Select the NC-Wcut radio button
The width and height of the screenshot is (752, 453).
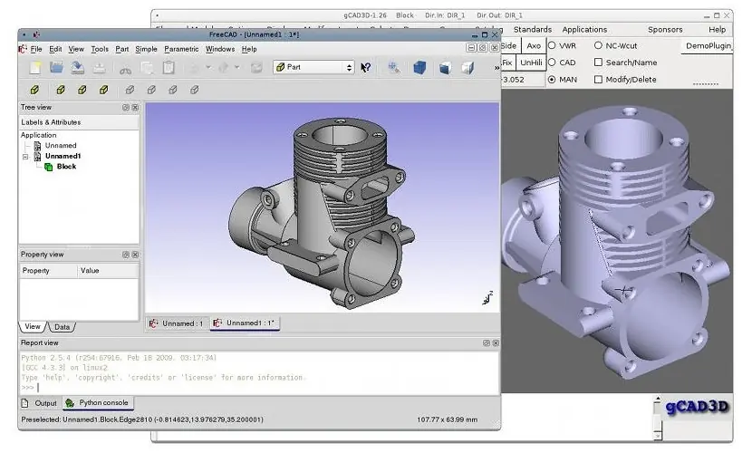pyautogui.click(x=598, y=45)
